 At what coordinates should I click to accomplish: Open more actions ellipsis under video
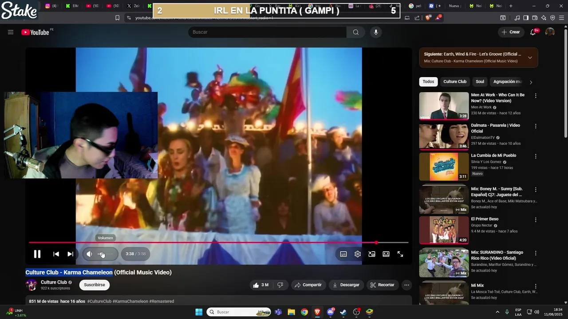point(406,285)
